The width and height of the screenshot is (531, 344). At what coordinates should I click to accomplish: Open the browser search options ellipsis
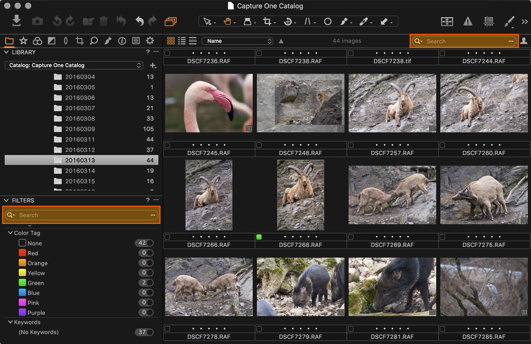click(511, 41)
